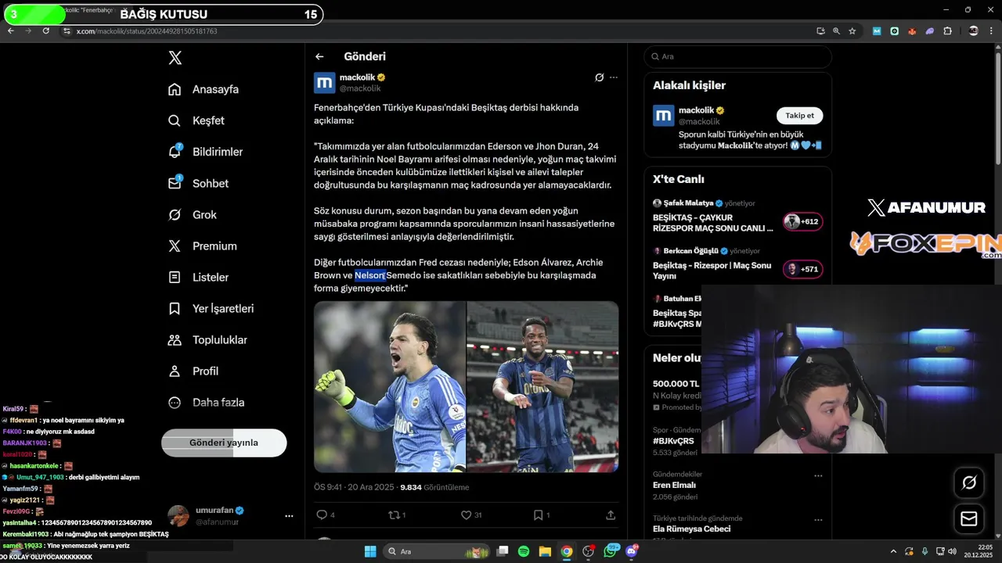Reply to the post via comment icon
The height and width of the screenshot is (563, 1002).
click(321, 515)
